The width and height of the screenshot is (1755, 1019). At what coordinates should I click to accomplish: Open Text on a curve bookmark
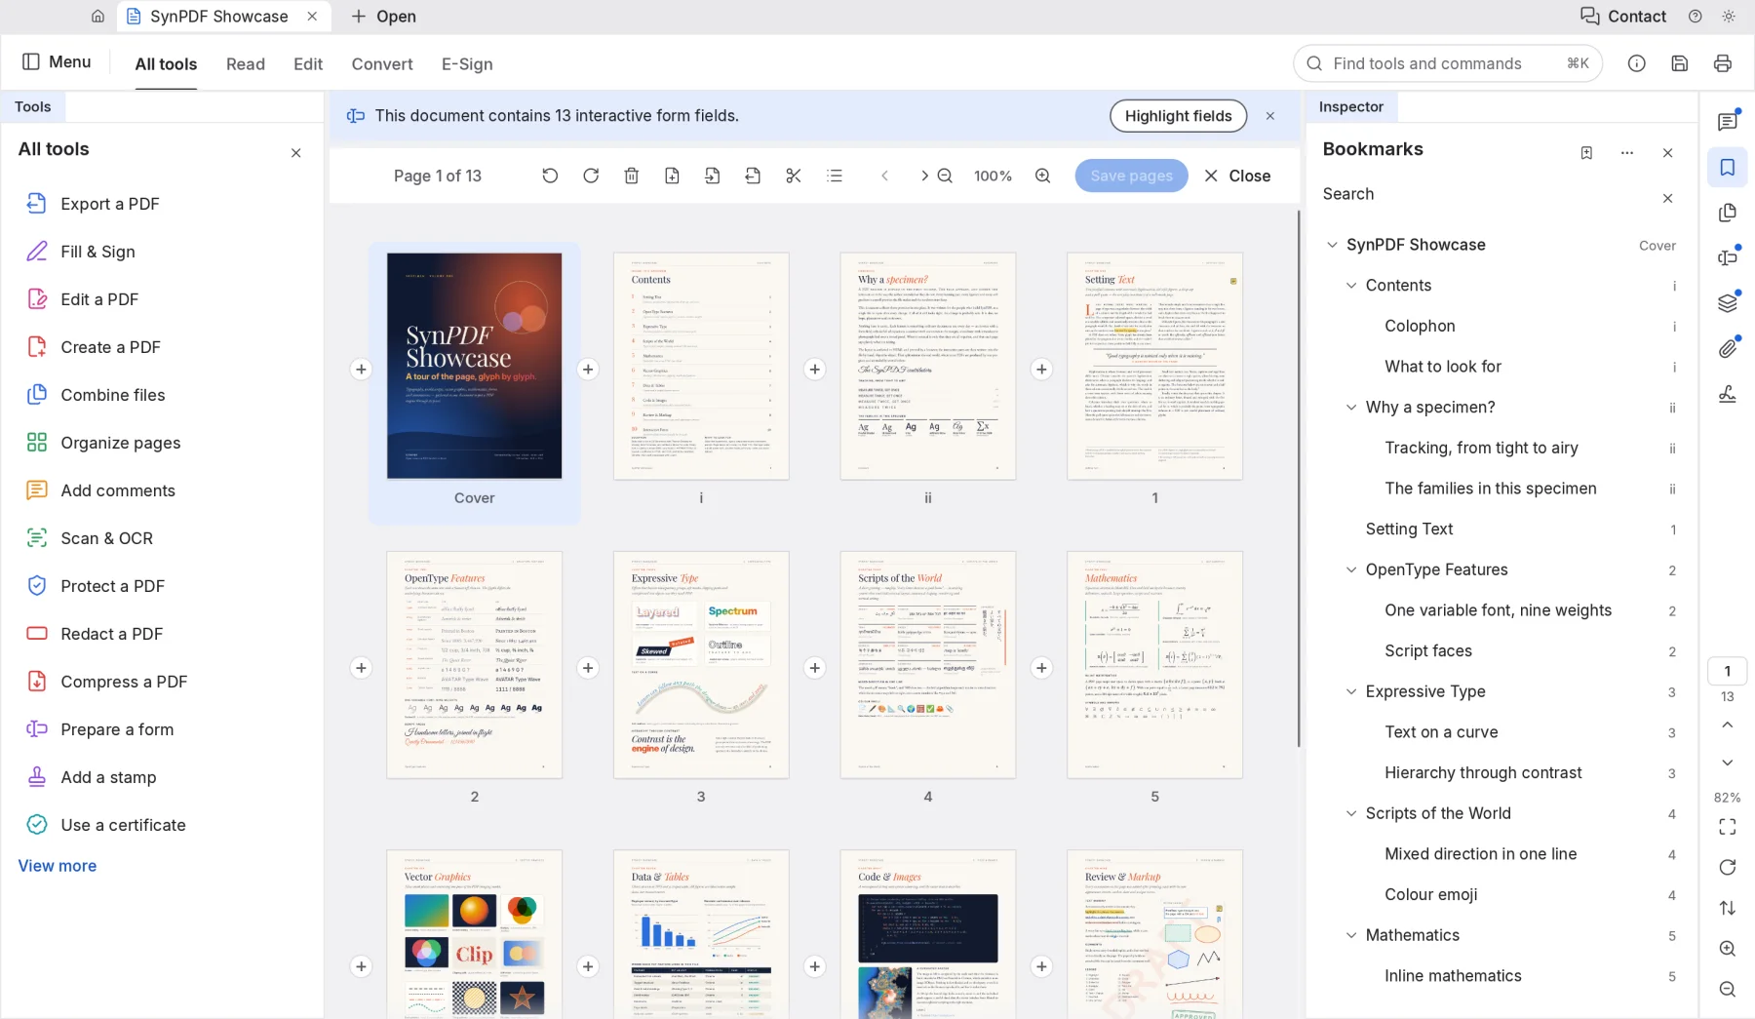coord(1441,732)
